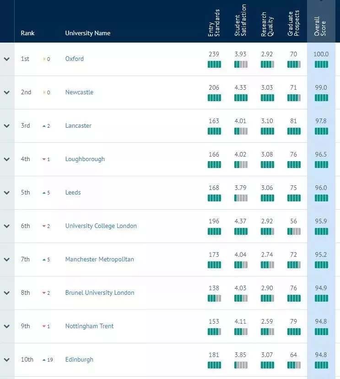The width and height of the screenshot is (340, 379).
Task: Open the Edinburgh university link
Action: (79, 359)
